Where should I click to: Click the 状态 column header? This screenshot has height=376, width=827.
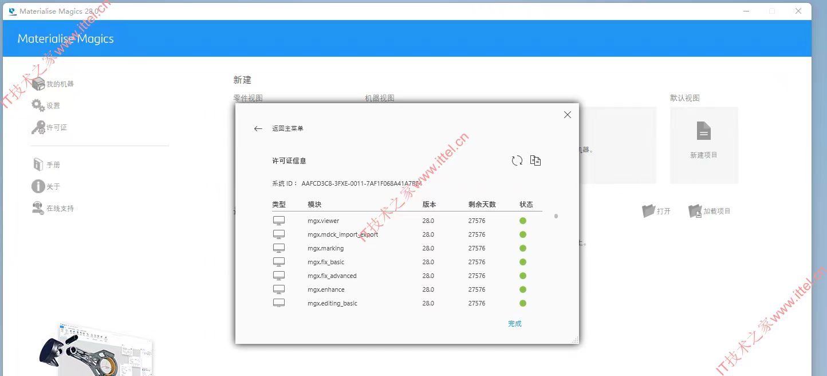click(526, 205)
